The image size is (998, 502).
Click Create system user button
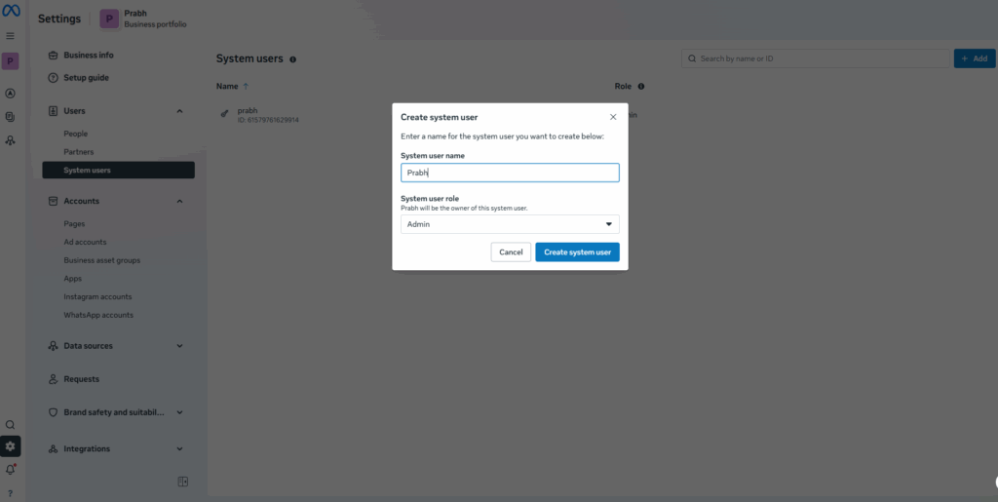click(577, 251)
